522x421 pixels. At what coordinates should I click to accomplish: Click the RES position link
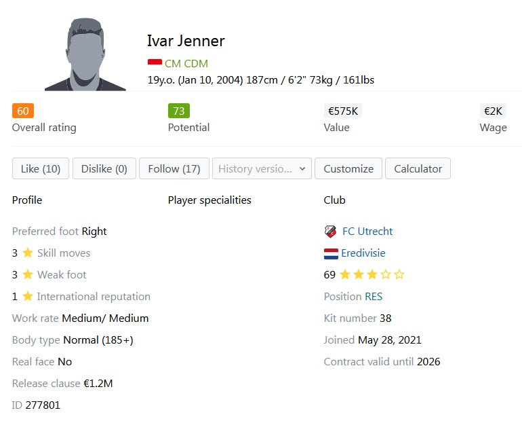pos(374,297)
